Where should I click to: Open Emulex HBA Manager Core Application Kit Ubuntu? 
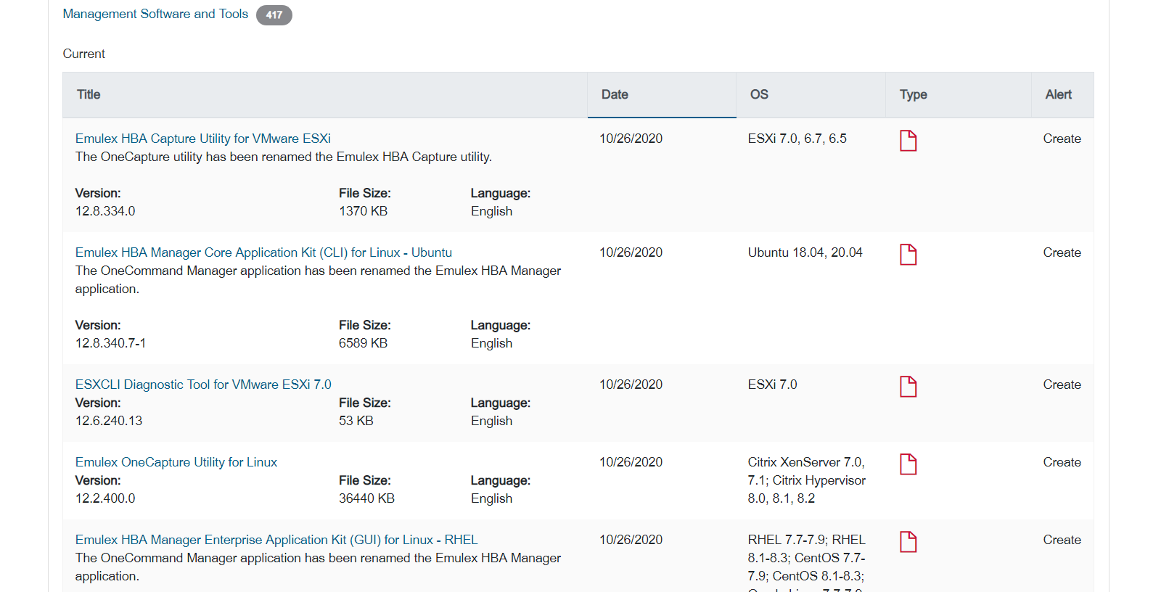click(x=263, y=252)
